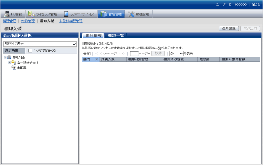Go to last page arrow

point(123,54)
